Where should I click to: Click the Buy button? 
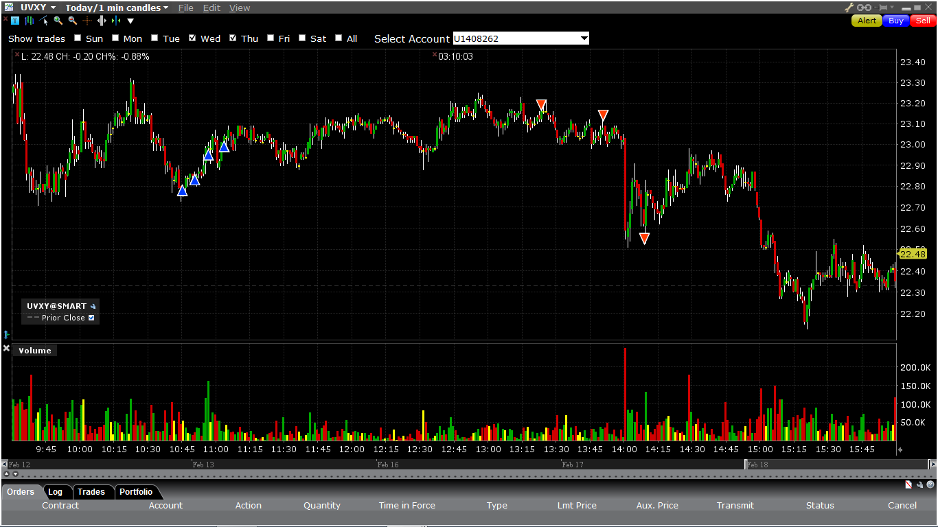pyautogui.click(x=896, y=21)
